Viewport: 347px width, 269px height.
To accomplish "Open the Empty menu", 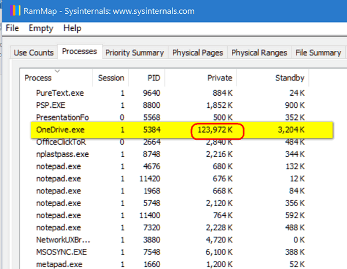I will point(41,28).
